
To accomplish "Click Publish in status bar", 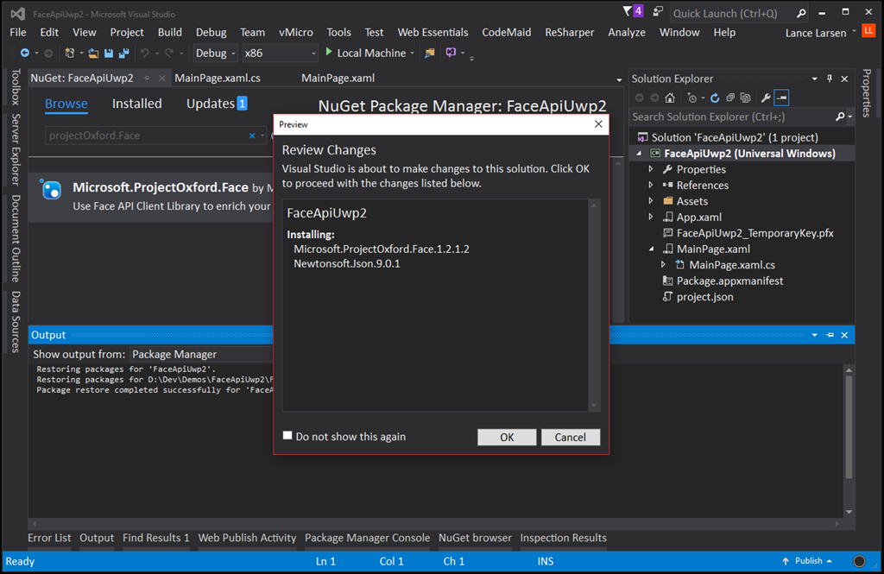I will pyautogui.click(x=808, y=561).
